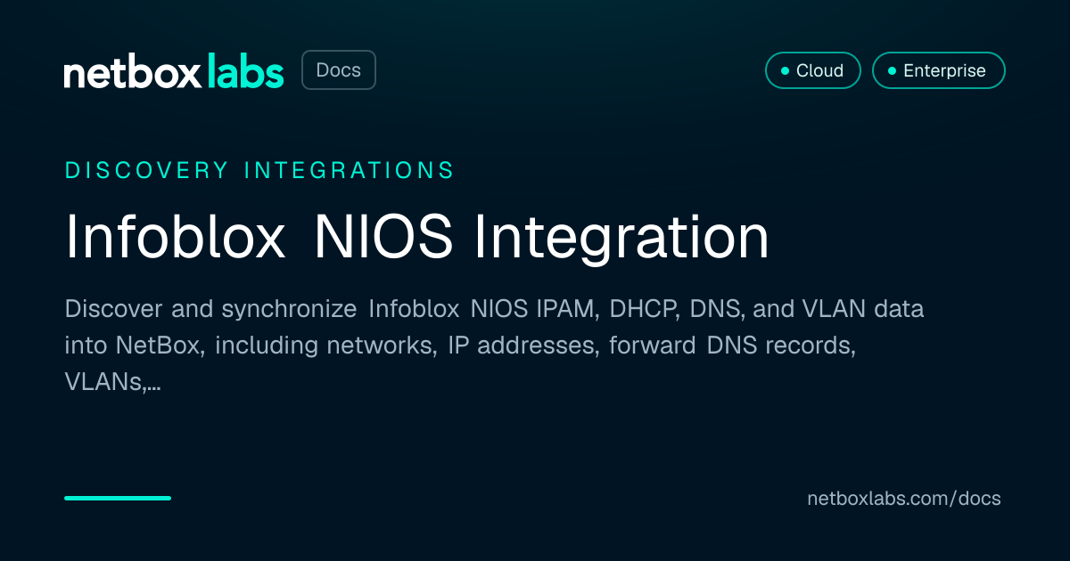This screenshot has height=561, width=1070.
Task: Open the Docs badge
Action: [x=339, y=70]
